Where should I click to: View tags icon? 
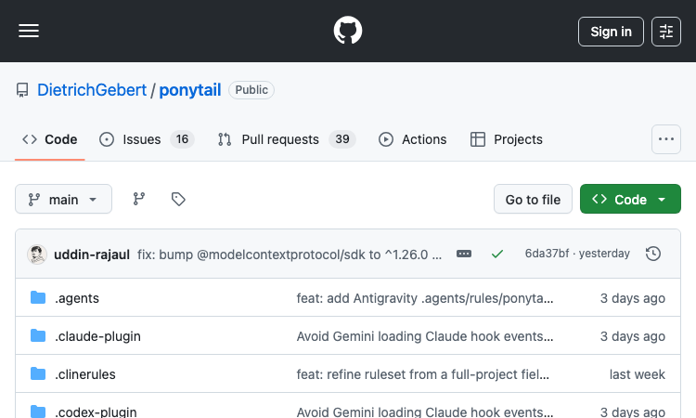pyautogui.click(x=178, y=199)
